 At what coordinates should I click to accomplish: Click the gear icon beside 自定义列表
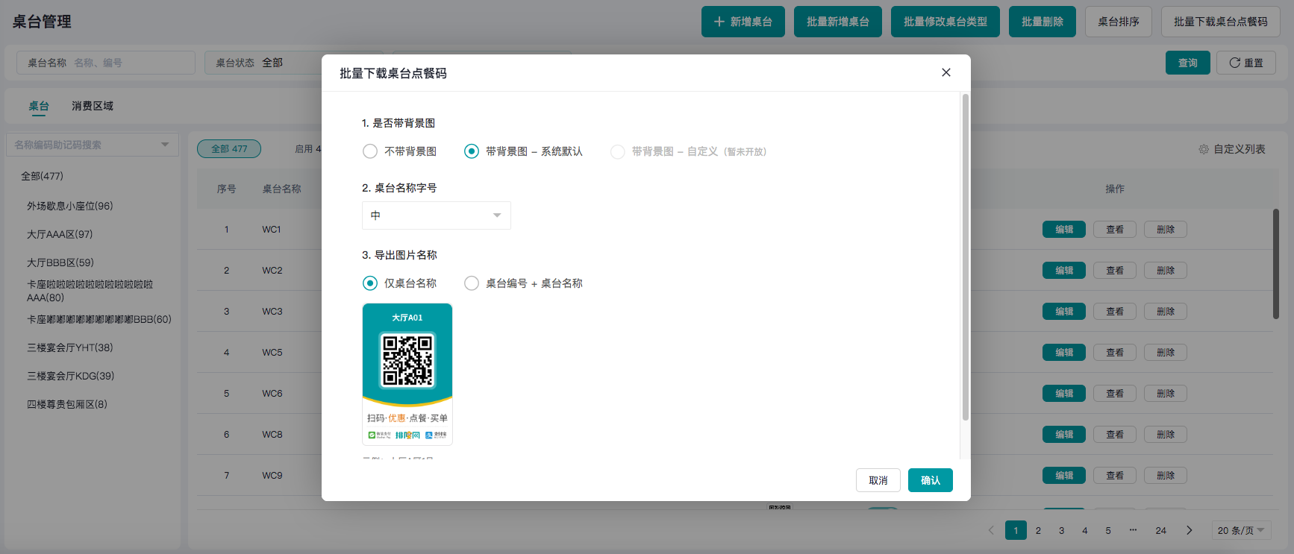(x=1204, y=149)
